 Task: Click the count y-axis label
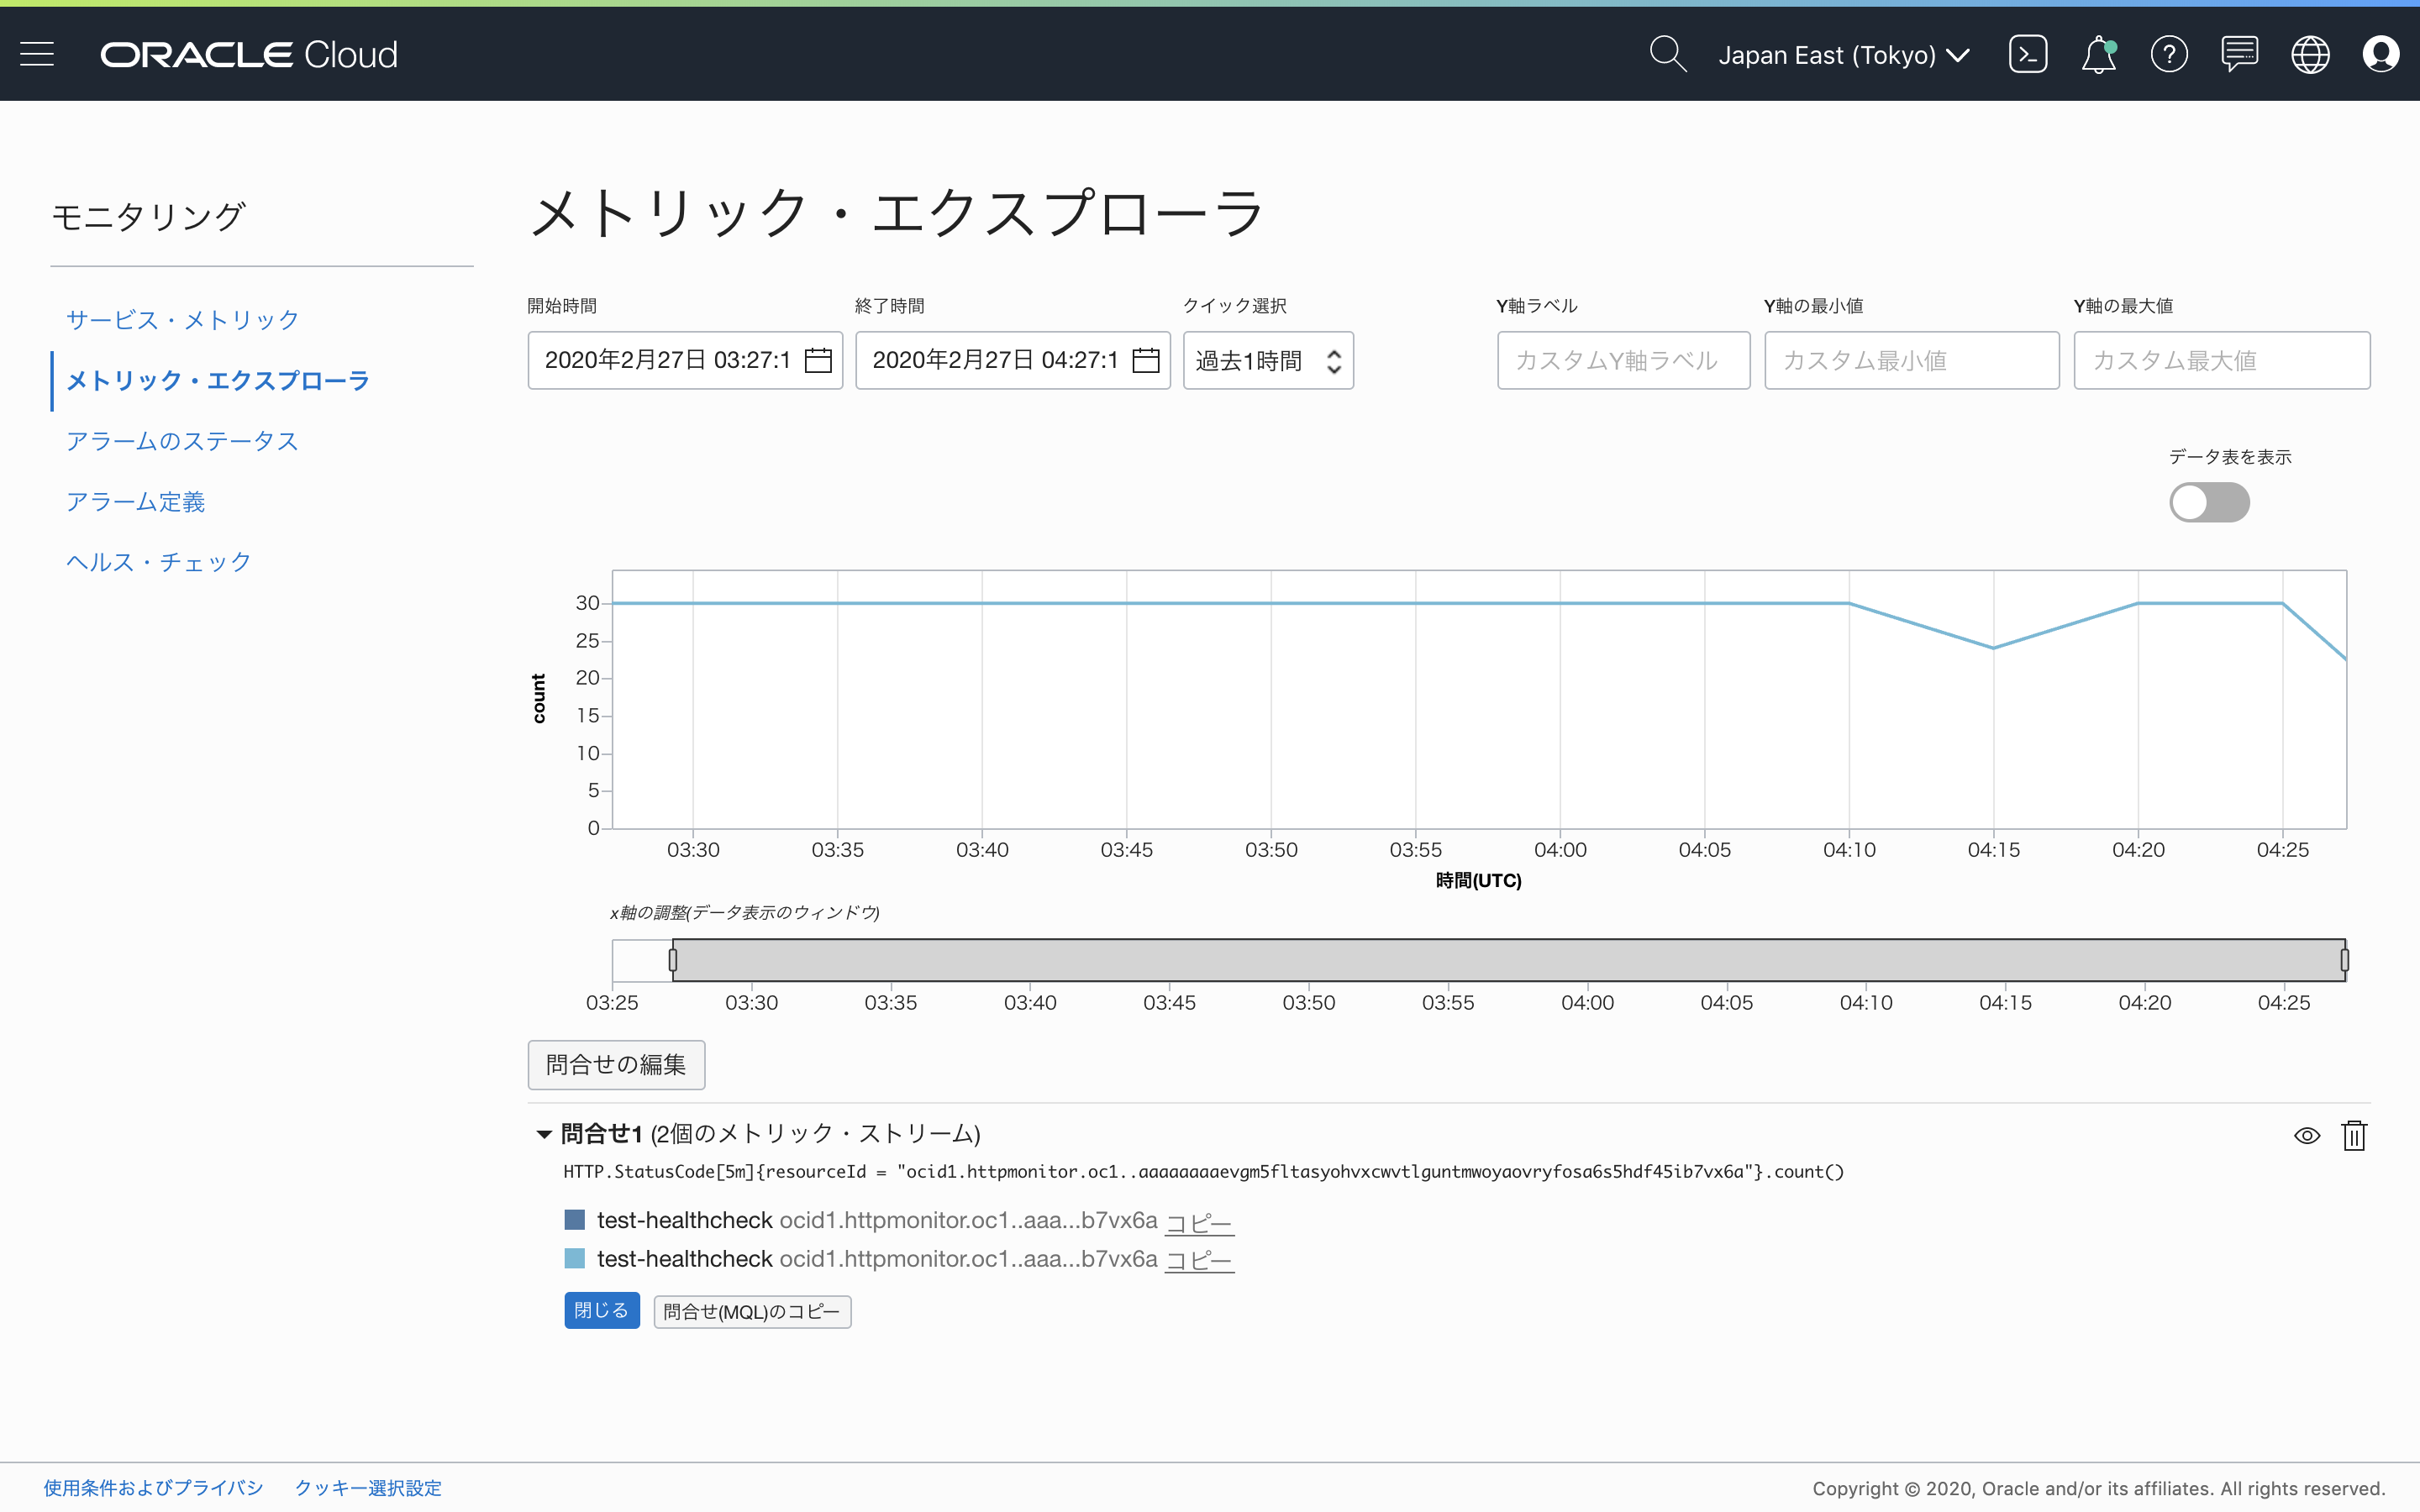click(x=539, y=698)
